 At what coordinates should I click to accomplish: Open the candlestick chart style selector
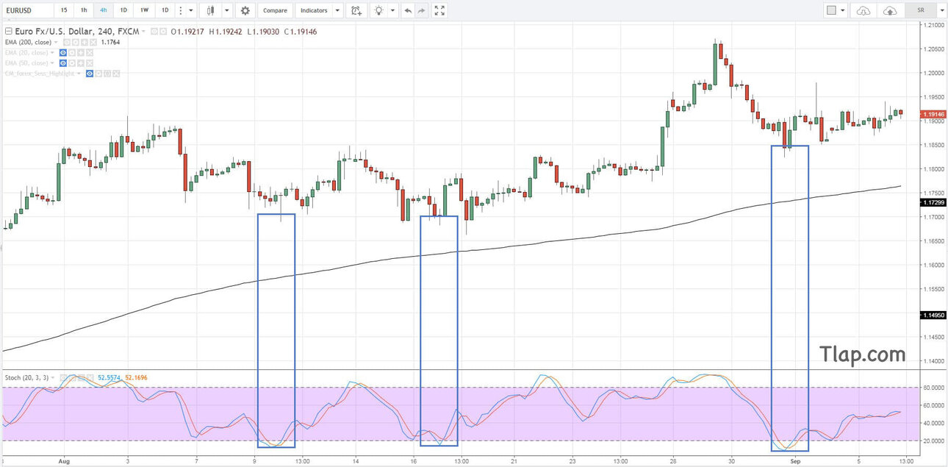pos(211,10)
